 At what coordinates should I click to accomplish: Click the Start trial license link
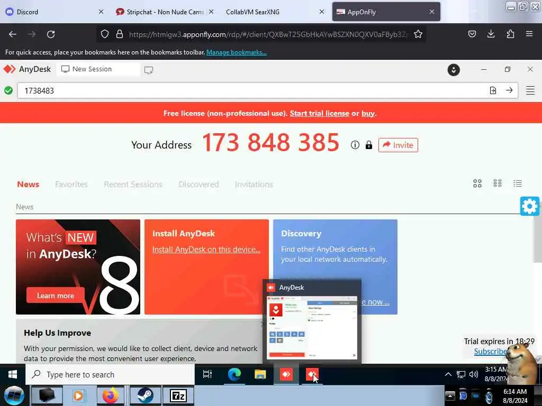pyautogui.click(x=319, y=113)
